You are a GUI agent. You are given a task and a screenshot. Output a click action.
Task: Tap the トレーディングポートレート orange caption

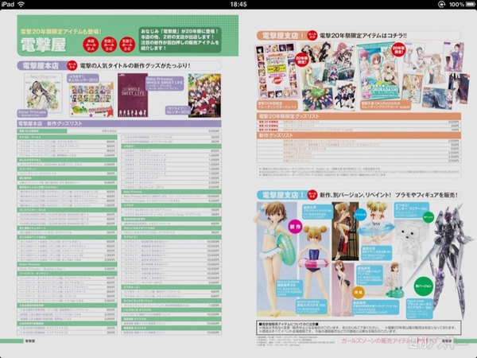tap(277, 105)
